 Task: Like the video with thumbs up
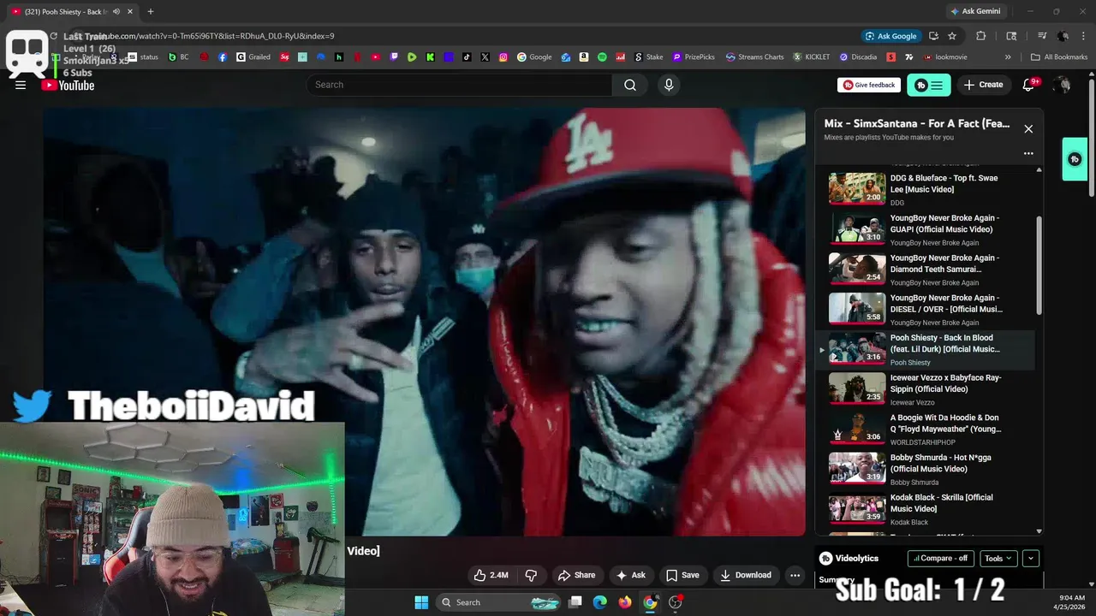coord(491,575)
